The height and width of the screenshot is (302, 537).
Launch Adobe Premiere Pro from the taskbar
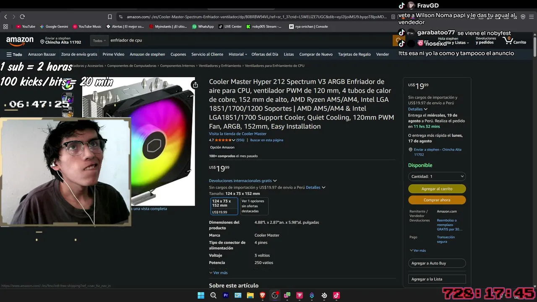[x=226, y=295]
